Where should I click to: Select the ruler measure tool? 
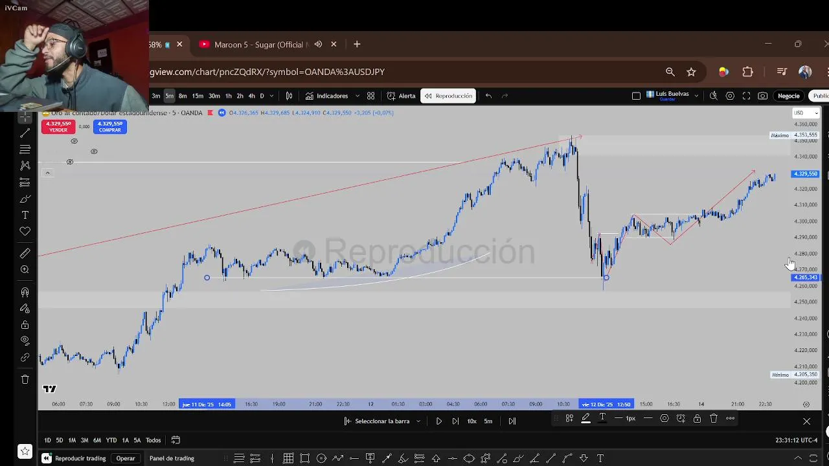click(25, 253)
